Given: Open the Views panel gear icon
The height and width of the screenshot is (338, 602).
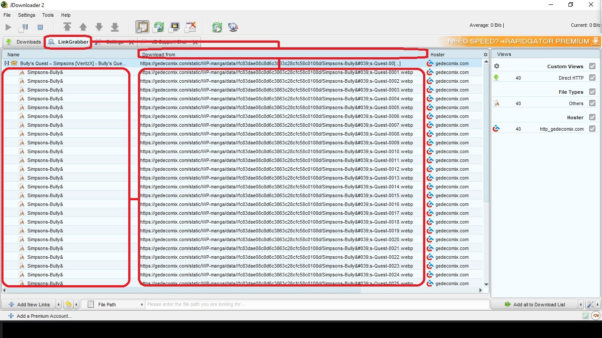Looking at the screenshot, I should 497,66.
